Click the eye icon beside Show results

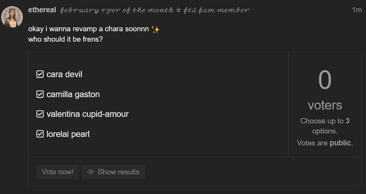[x=91, y=172]
